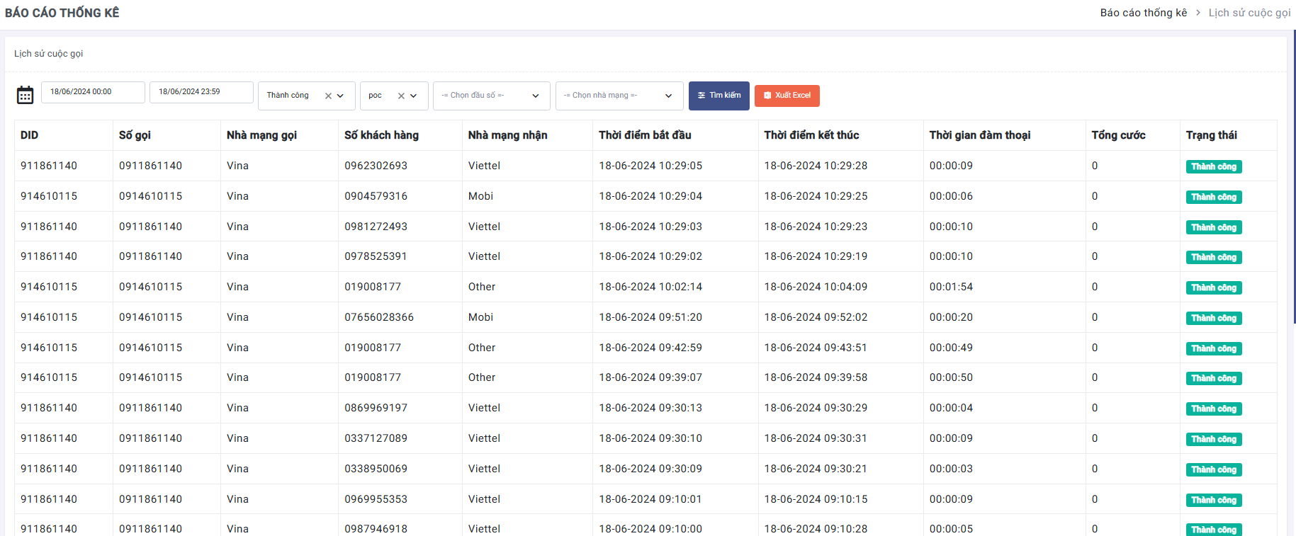The image size is (1296, 536).
Task: Click the Excel icon in Xuất Excel button
Action: click(767, 96)
